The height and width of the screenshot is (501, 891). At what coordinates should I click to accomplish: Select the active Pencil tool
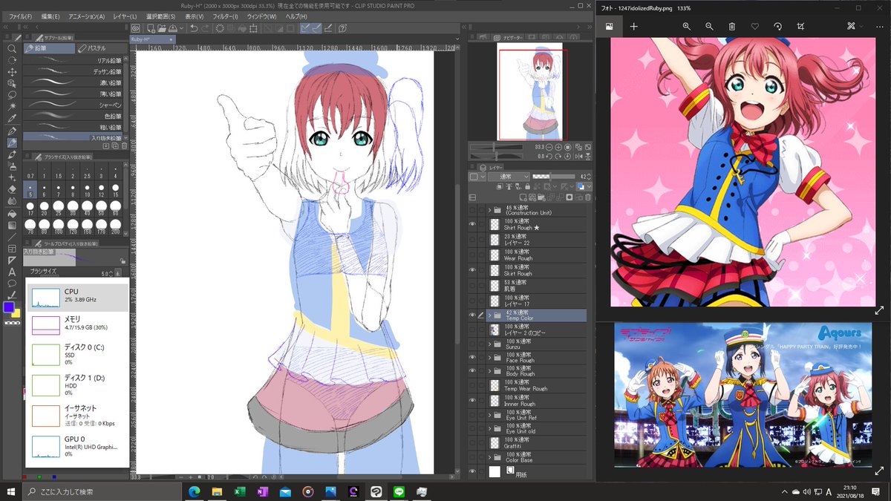[12, 143]
